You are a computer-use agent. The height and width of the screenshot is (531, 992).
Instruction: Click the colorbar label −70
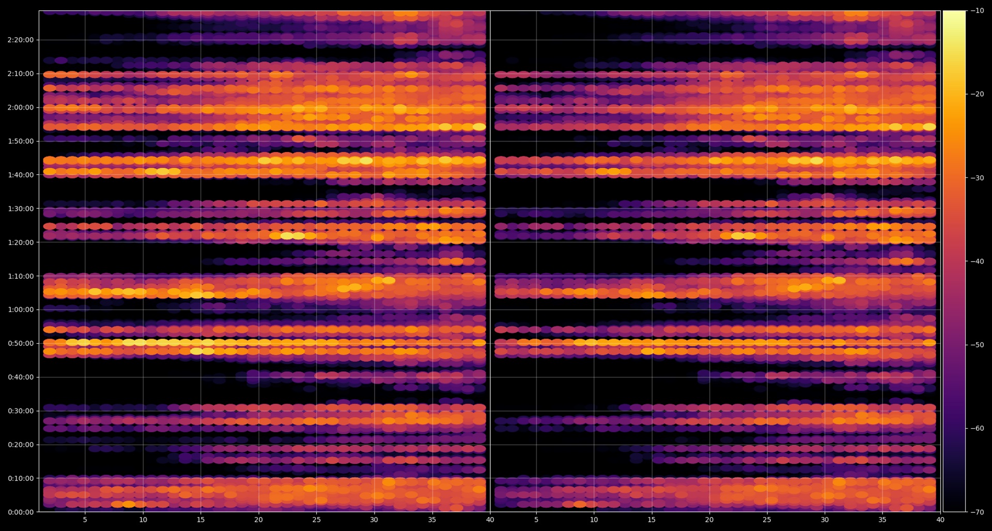[977, 512]
